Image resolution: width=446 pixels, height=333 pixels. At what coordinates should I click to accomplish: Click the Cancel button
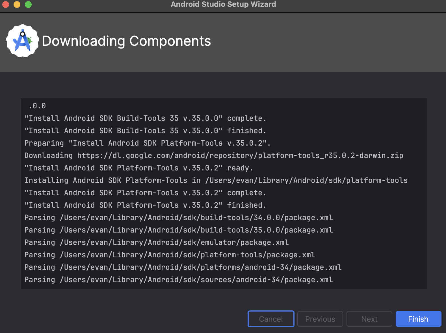click(271, 319)
